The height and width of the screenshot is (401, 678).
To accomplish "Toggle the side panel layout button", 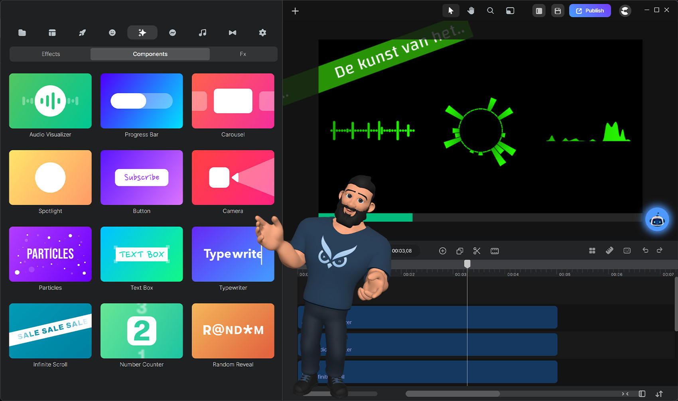I will pyautogui.click(x=539, y=11).
